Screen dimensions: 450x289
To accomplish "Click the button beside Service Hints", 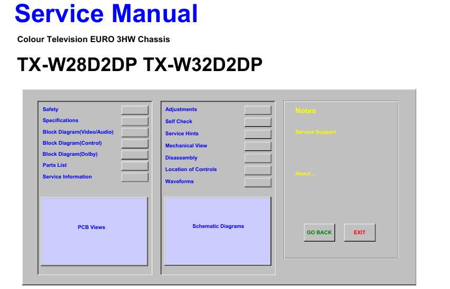I will pos(258,134).
